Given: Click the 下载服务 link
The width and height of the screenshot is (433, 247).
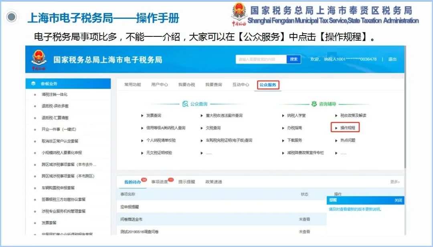Looking at the screenshot, I should click(x=294, y=141).
